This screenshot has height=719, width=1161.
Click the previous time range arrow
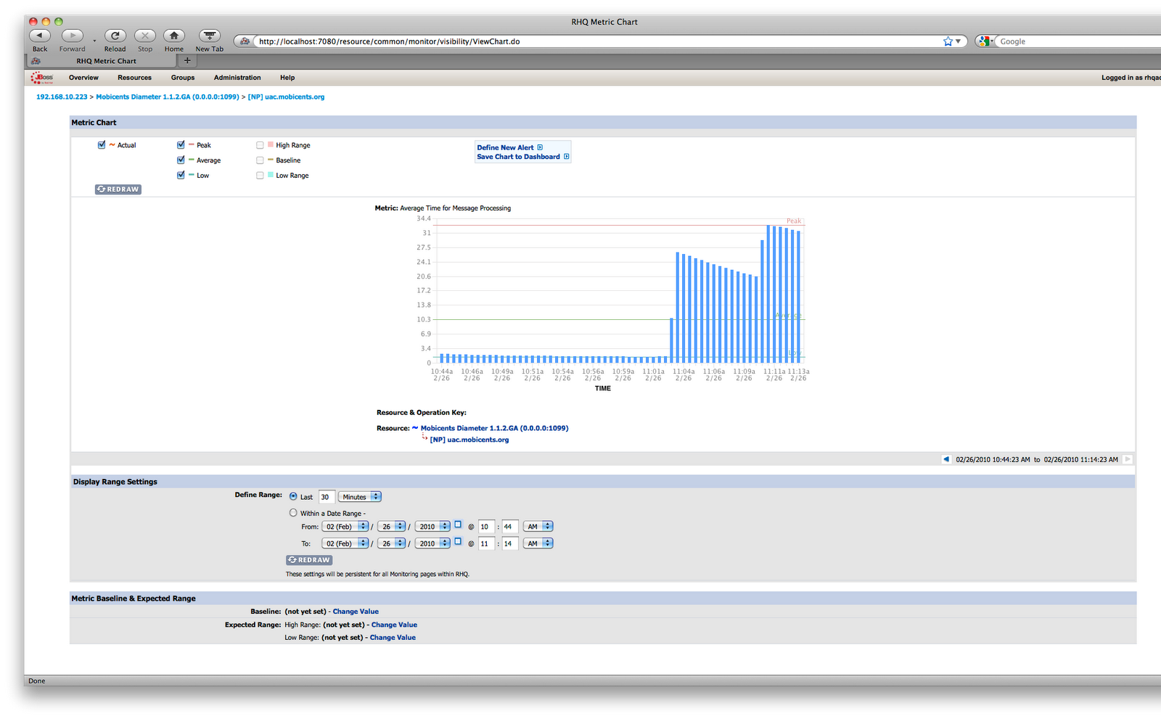[946, 459]
